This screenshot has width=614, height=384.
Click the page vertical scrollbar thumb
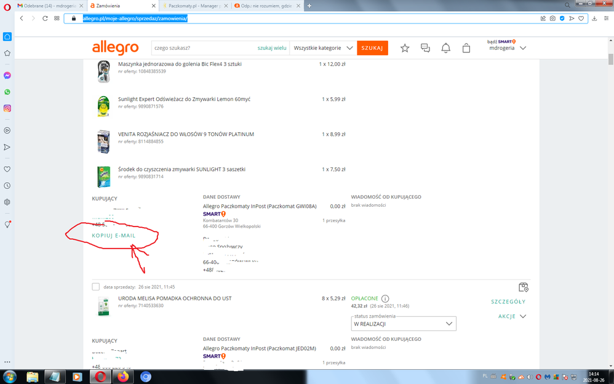click(x=610, y=59)
